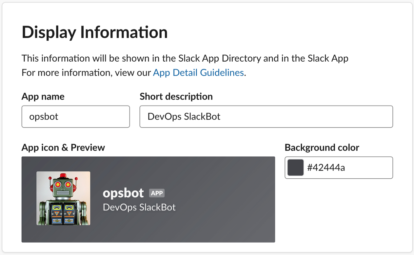Click the App name label
This screenshot has height=255, width=414.
pyautogui.click(x=43, y=97)
